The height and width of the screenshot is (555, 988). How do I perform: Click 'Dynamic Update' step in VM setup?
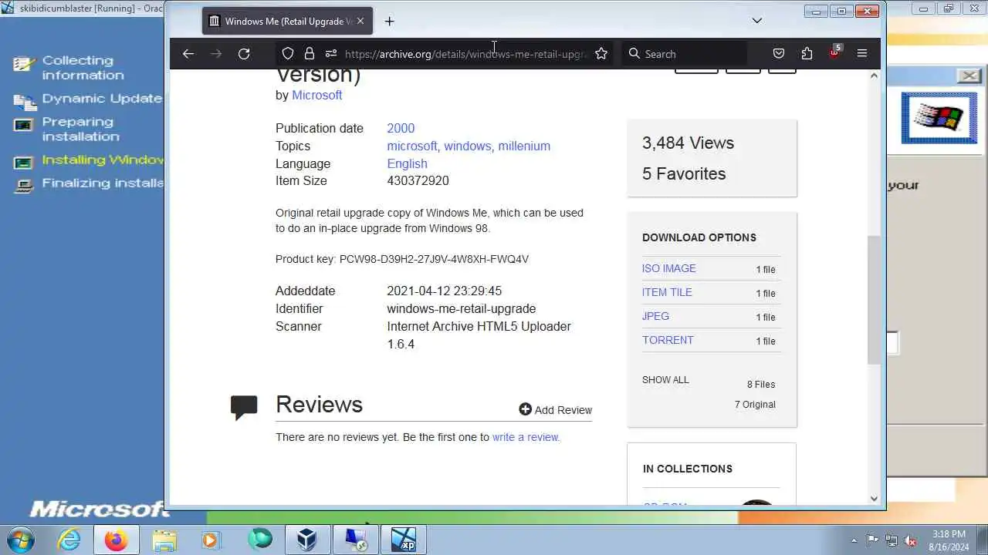102,98
